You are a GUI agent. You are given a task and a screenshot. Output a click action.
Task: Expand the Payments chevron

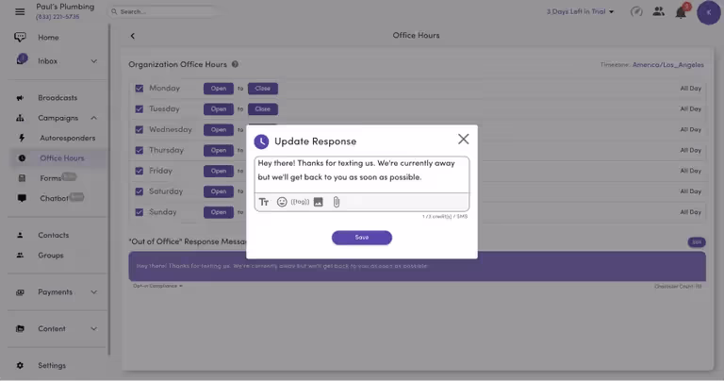pyautogui.click(x=93, y=292)
